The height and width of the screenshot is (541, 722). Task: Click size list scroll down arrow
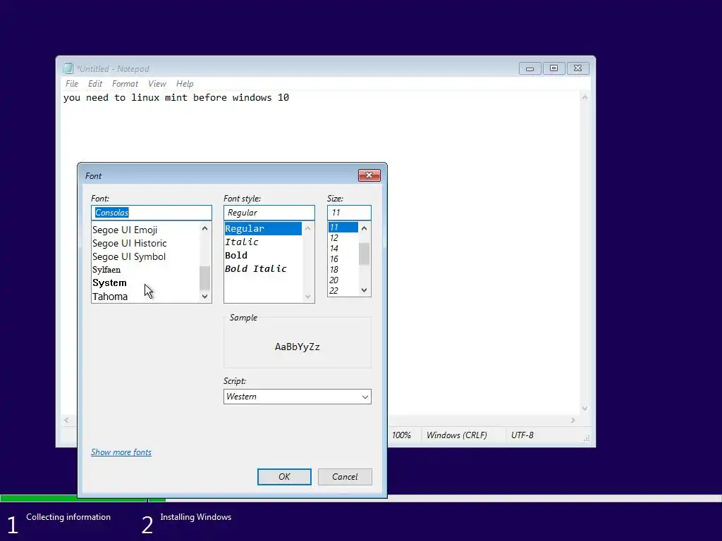click(x=365, y=290)
